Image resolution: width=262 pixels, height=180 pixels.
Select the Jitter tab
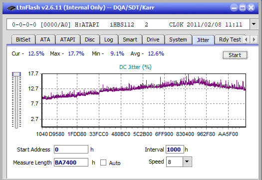203,40
